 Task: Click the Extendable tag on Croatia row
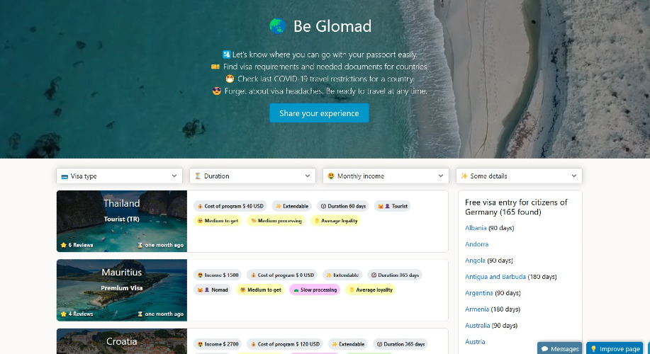point(348,344)
